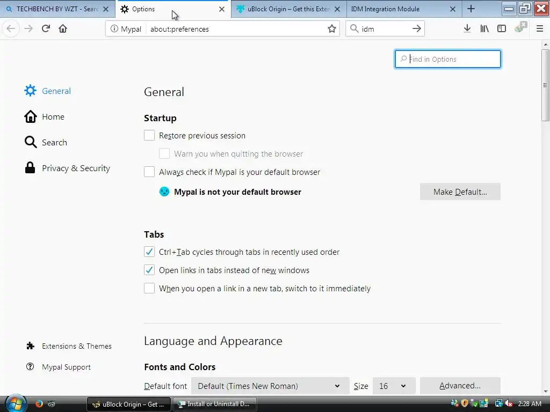550x412 pixels.
Task: Open the Downloads panel
Action: tap(467, 29)
